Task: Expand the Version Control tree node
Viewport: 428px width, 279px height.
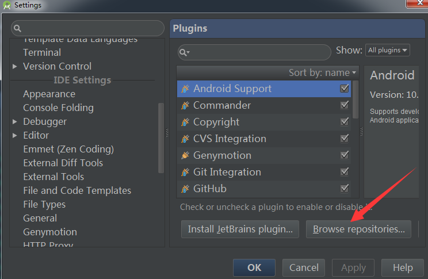Action: coord(15,67)
